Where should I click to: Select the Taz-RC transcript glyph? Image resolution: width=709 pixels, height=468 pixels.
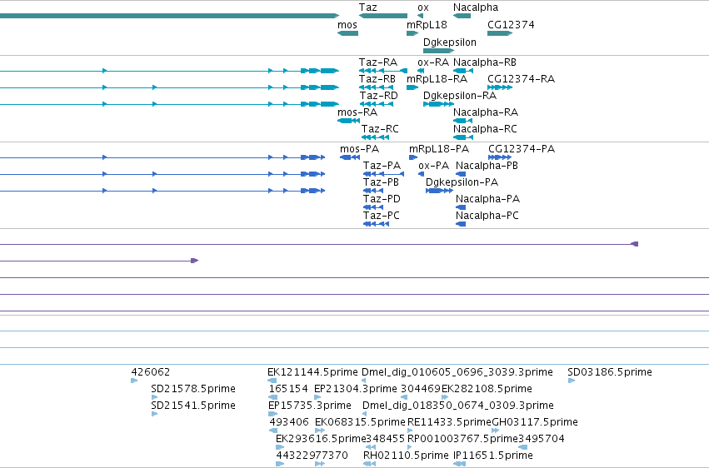[x=375, y=137]
